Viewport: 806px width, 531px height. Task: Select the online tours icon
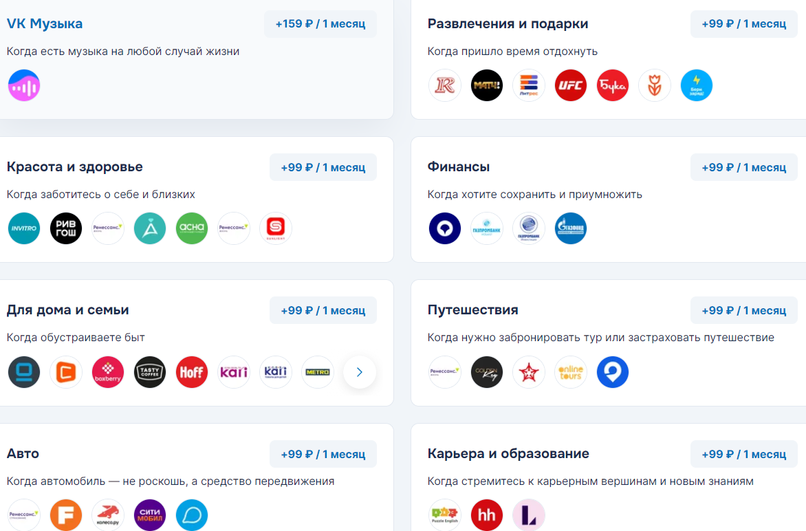(x=571, y=371)
